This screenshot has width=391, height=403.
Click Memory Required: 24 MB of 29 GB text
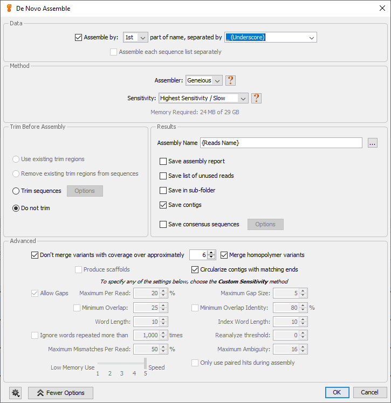pos(195,112)
